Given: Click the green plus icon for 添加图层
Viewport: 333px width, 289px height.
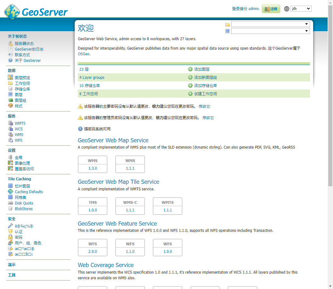Looking at the screenshot, I should [190, 69].
